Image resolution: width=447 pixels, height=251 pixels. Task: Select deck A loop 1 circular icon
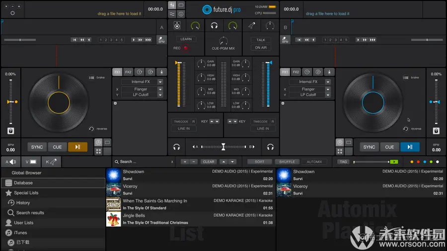pyautogui.click(x=140, y=72)
